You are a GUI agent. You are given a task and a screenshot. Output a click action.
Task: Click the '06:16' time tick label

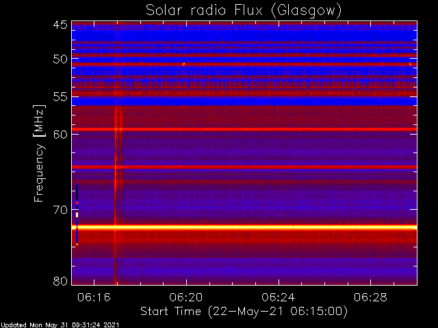(x=94, y=297)
